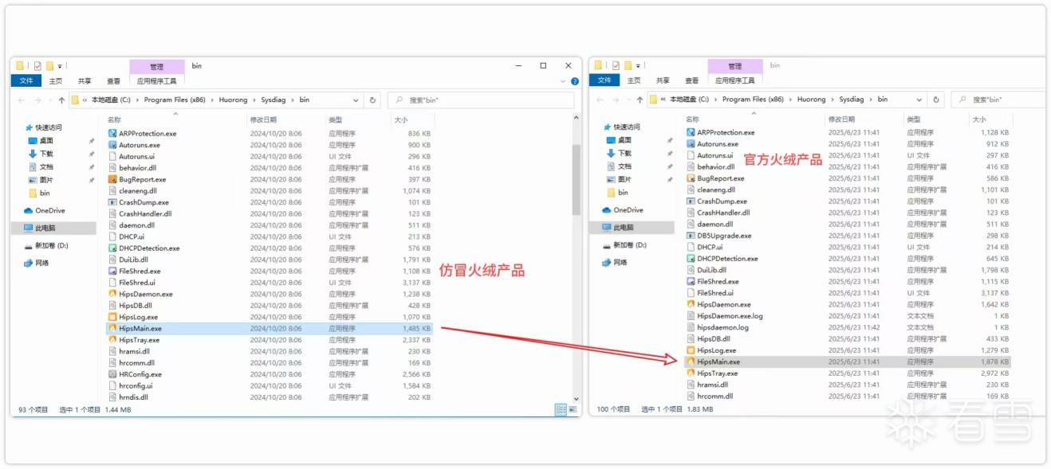Click HRConfig.exe icon in left window
The width and height of the screenshot is (1051, 469).
112,374
